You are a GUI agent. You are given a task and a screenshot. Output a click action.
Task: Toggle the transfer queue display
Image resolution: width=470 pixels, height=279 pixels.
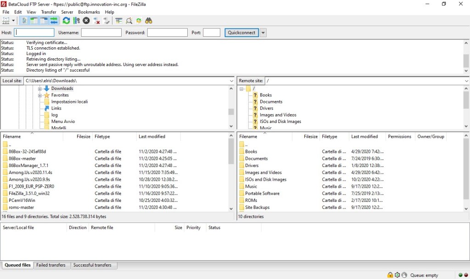(x=54, y=21)
